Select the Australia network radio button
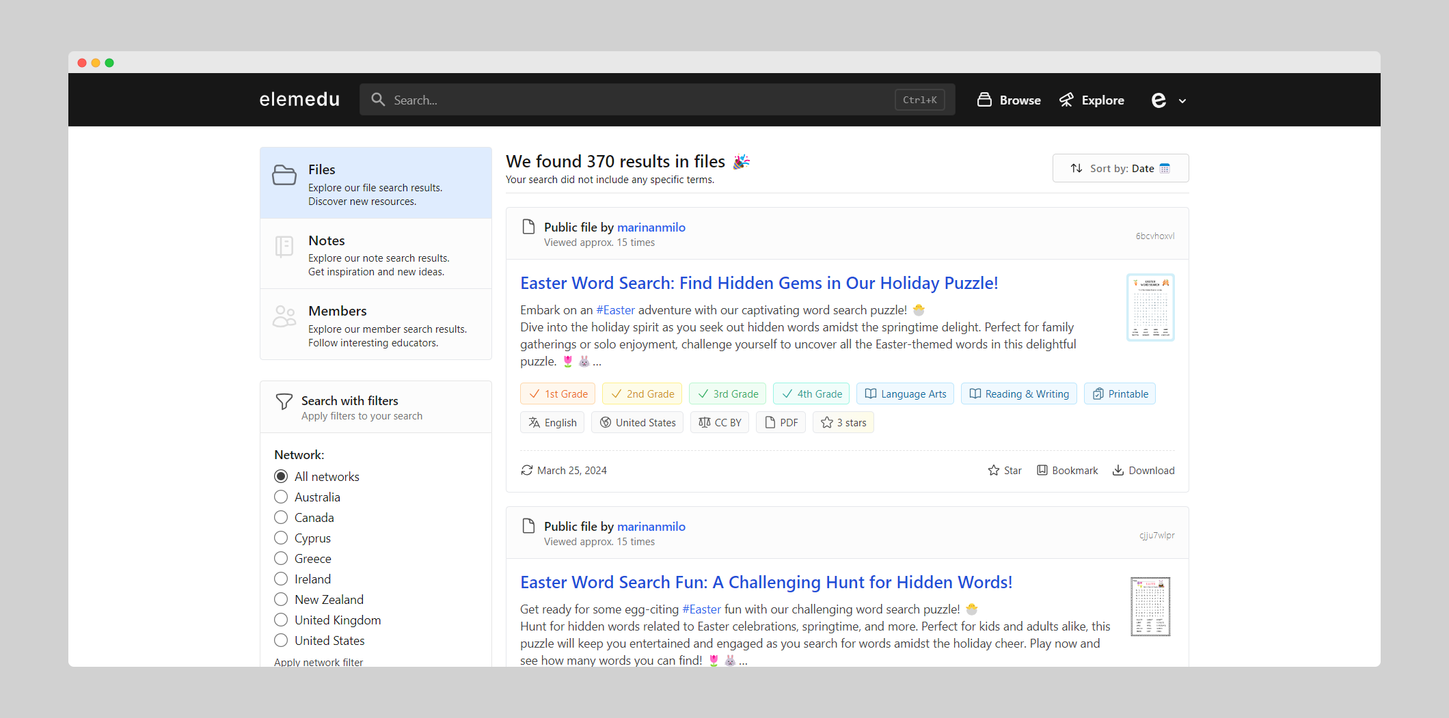The height and width of the screenshot is (718, 1449). [x=281, y=497]
